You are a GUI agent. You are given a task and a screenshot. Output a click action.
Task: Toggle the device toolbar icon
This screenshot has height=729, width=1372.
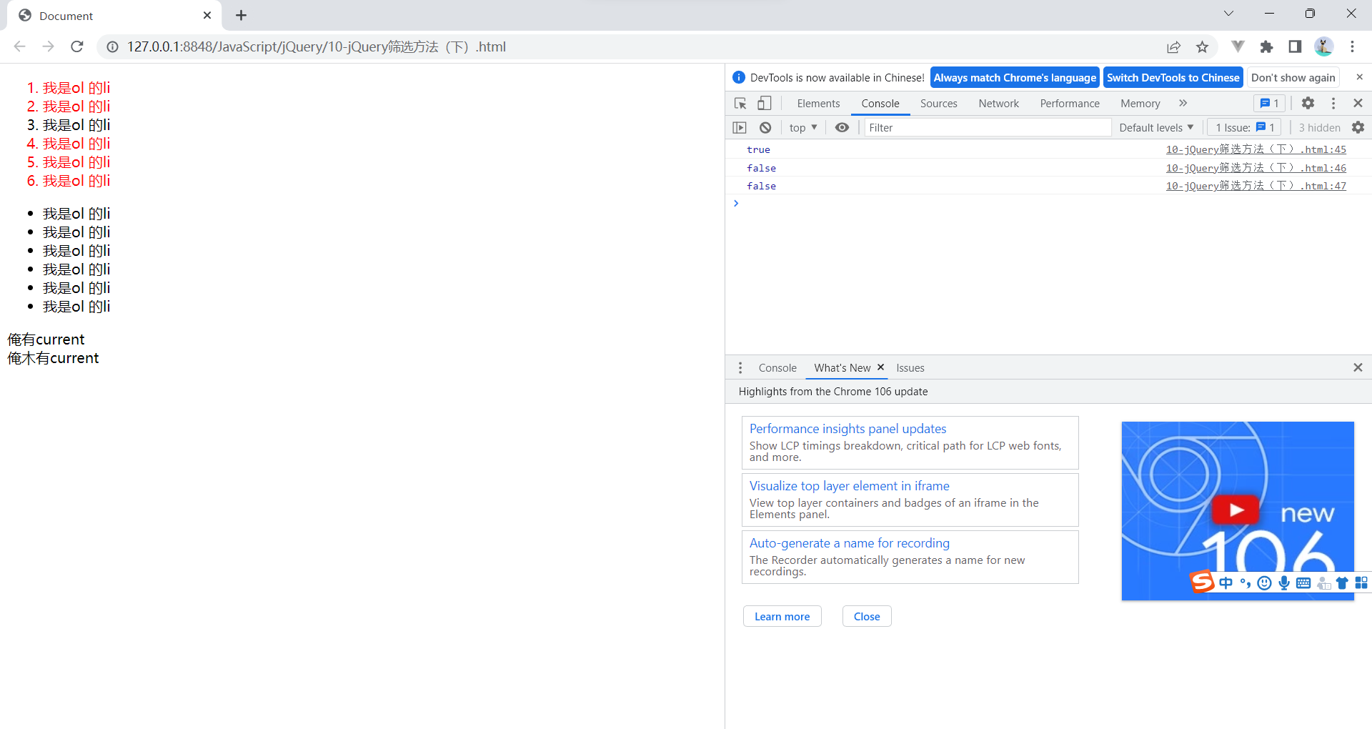[764, 103]
